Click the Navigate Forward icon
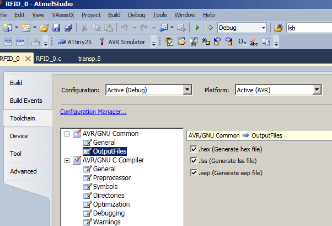This screenshot has width=332, height=226. 181,28
